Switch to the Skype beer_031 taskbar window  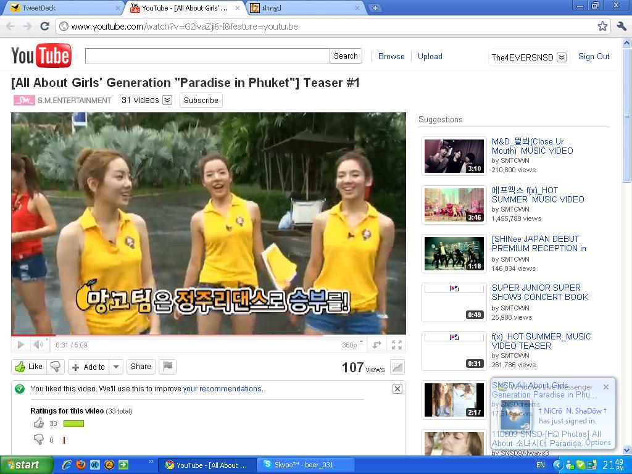306,465
